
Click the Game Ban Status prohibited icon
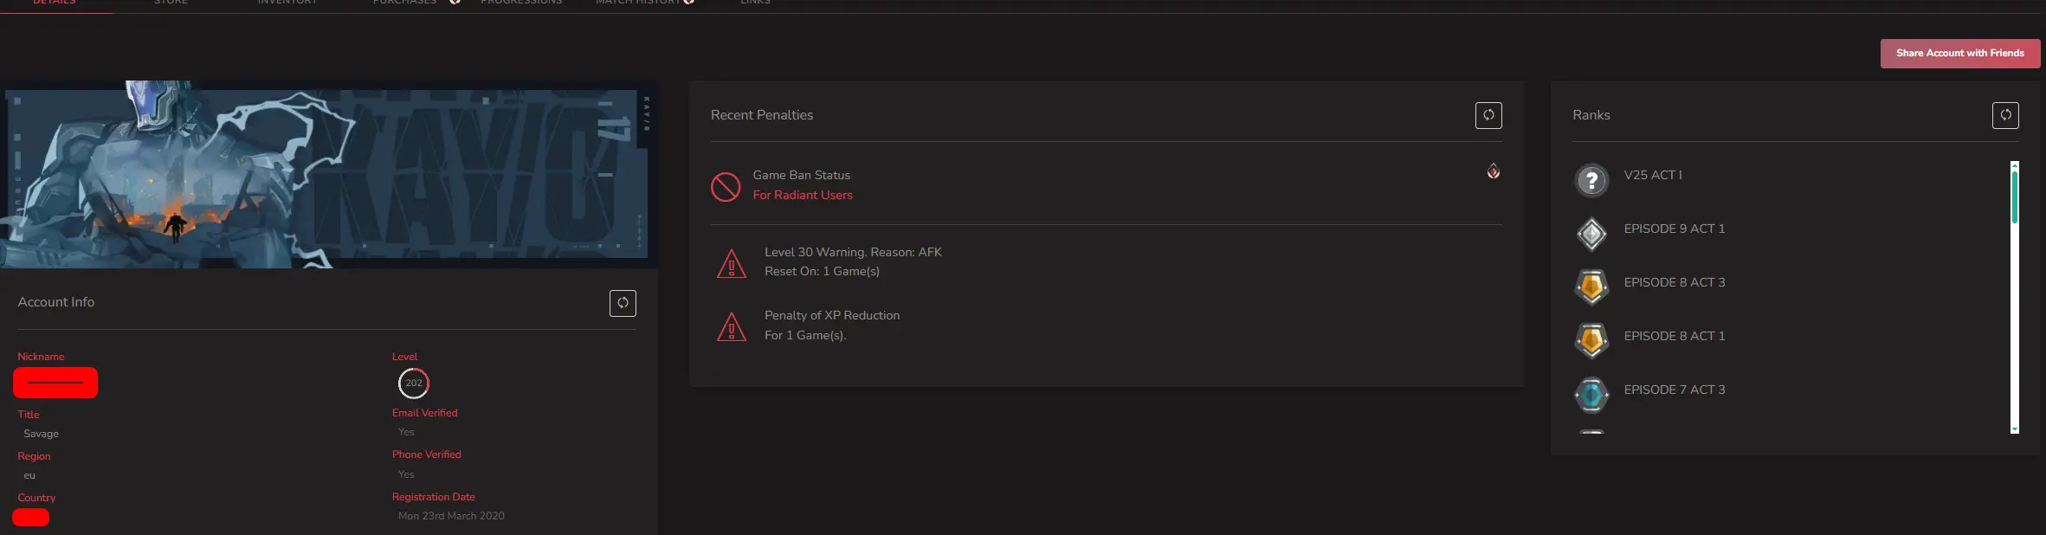(726, 186)
